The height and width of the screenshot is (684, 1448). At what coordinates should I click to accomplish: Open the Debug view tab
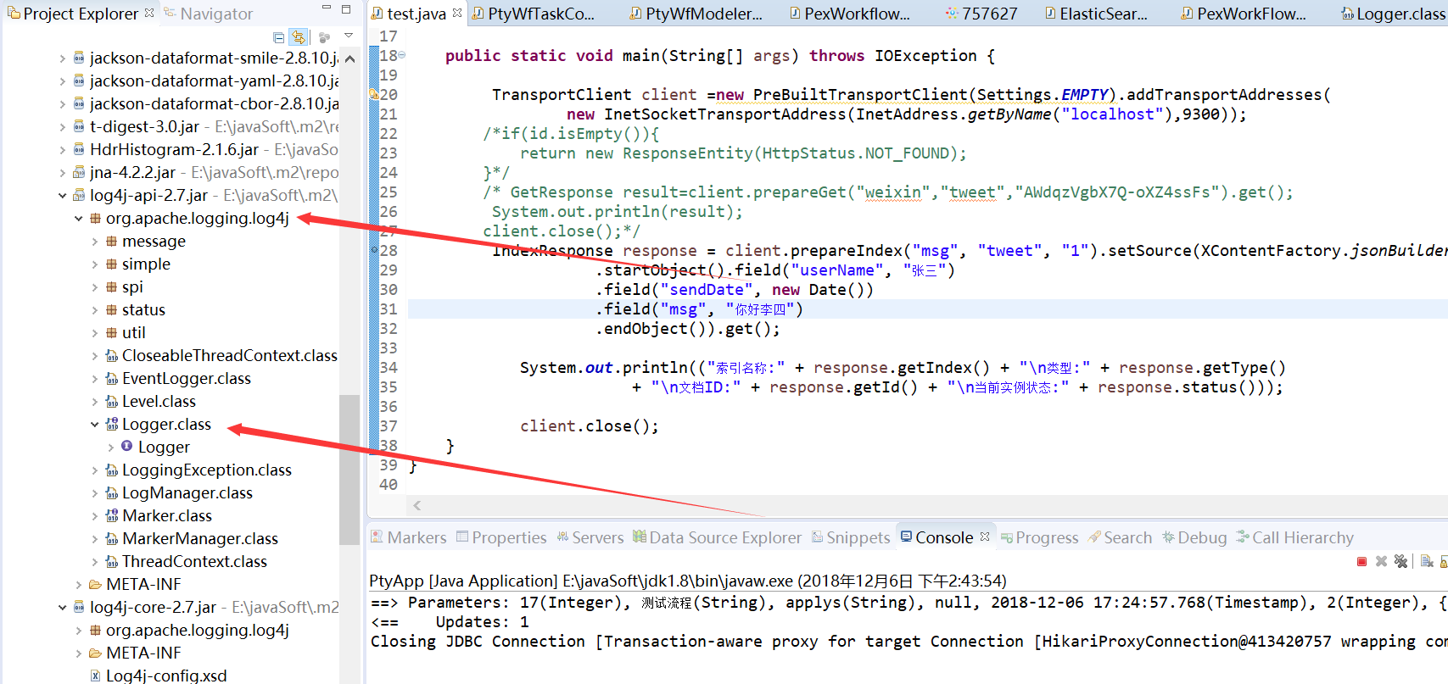(x=1194, y=537)
